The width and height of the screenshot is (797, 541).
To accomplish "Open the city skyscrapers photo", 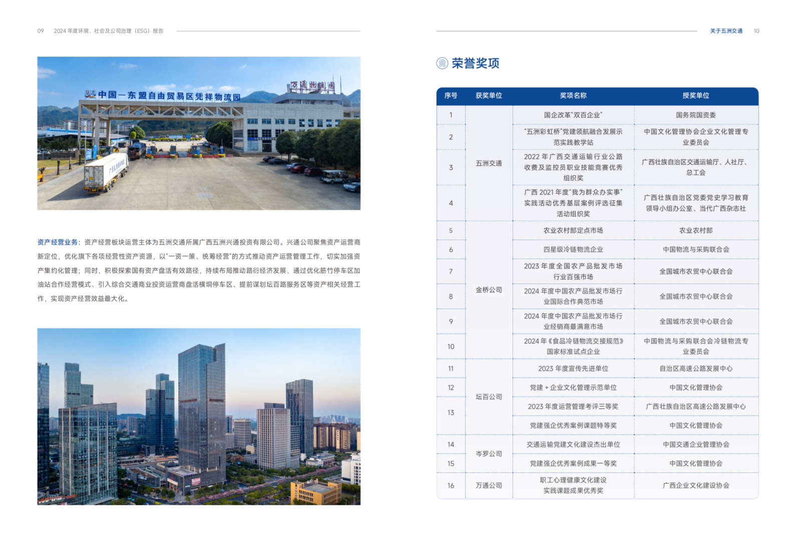I will click(199, 416).
